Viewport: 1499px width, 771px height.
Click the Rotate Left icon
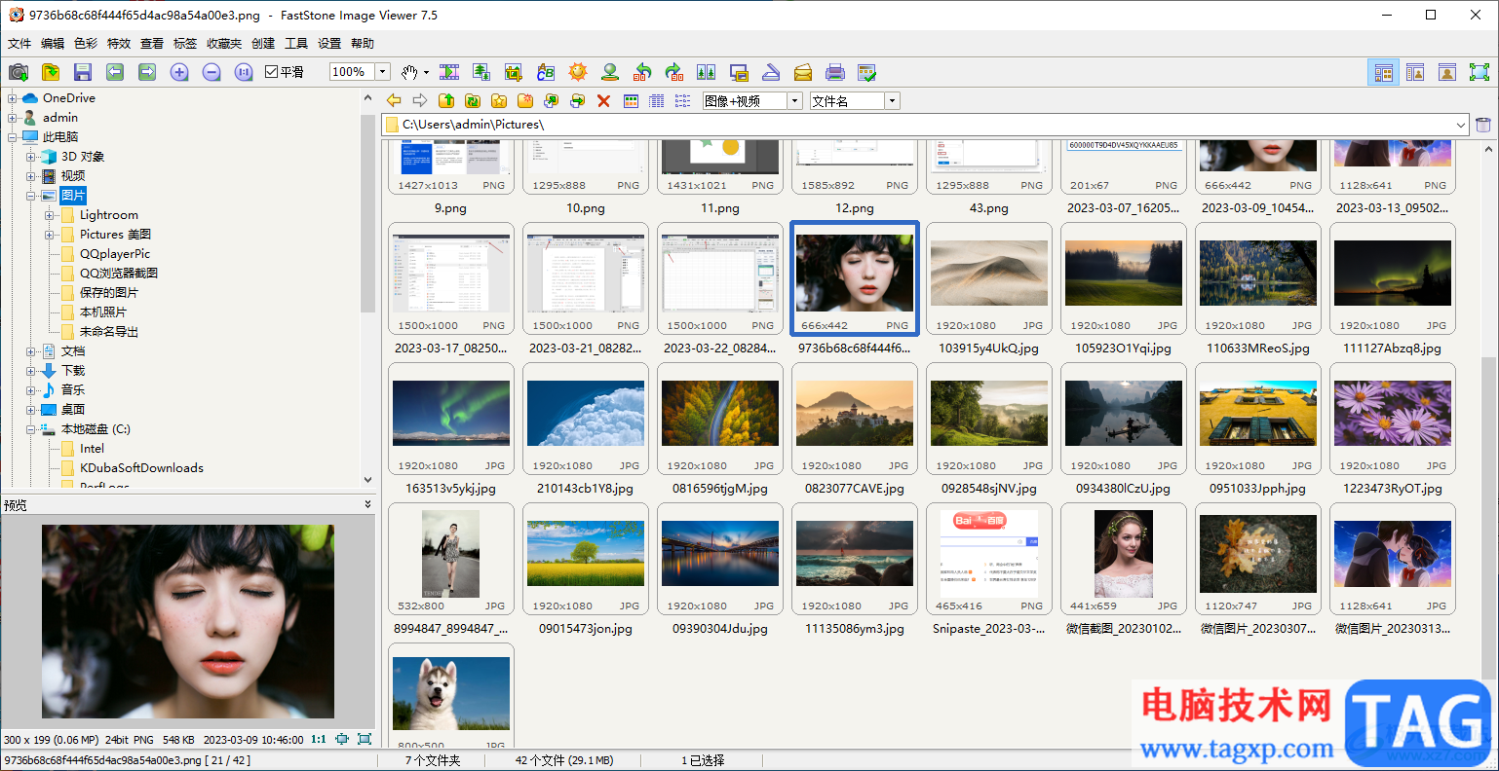click(642, 72)
